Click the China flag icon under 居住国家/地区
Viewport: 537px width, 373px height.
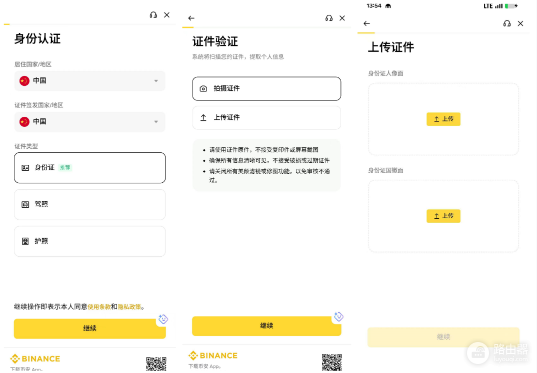24,81
